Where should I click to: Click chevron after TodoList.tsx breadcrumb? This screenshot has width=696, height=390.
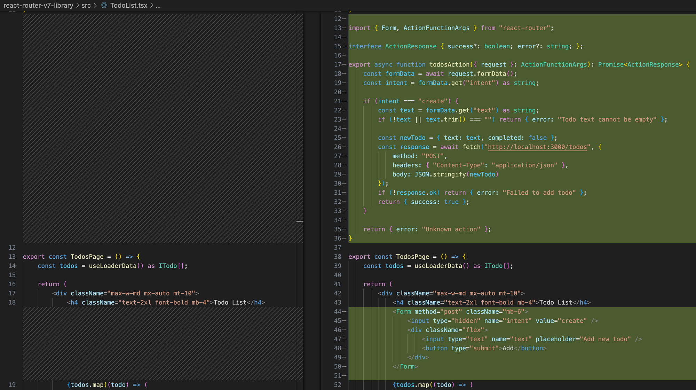[x=152, y=5]
